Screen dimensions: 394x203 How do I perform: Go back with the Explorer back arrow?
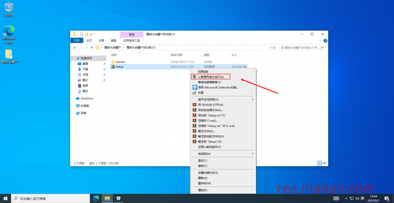pyautogui.click(x=75, y=48)
